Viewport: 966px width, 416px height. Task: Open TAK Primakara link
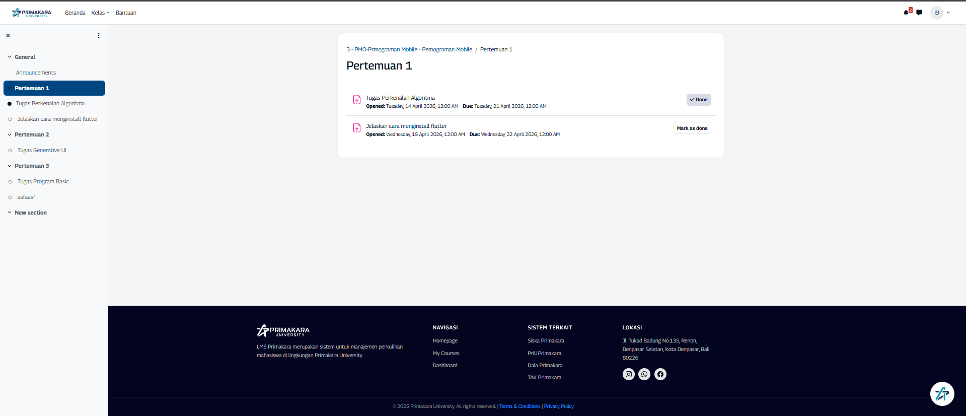coord(544,377)
